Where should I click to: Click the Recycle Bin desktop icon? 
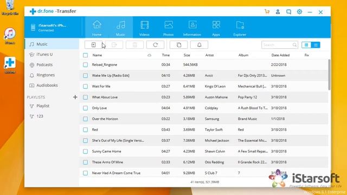(10, 8)
